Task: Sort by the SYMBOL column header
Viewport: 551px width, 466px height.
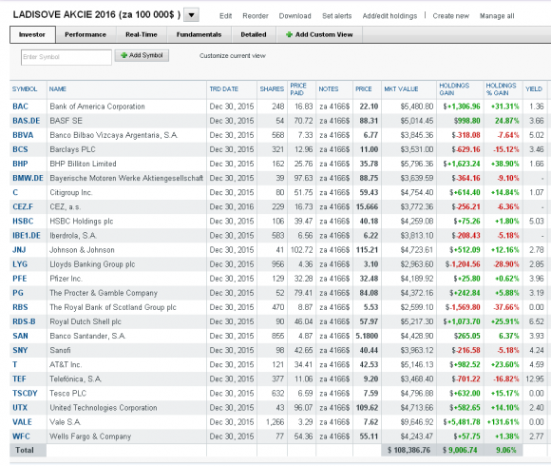Action: point(25,89)
